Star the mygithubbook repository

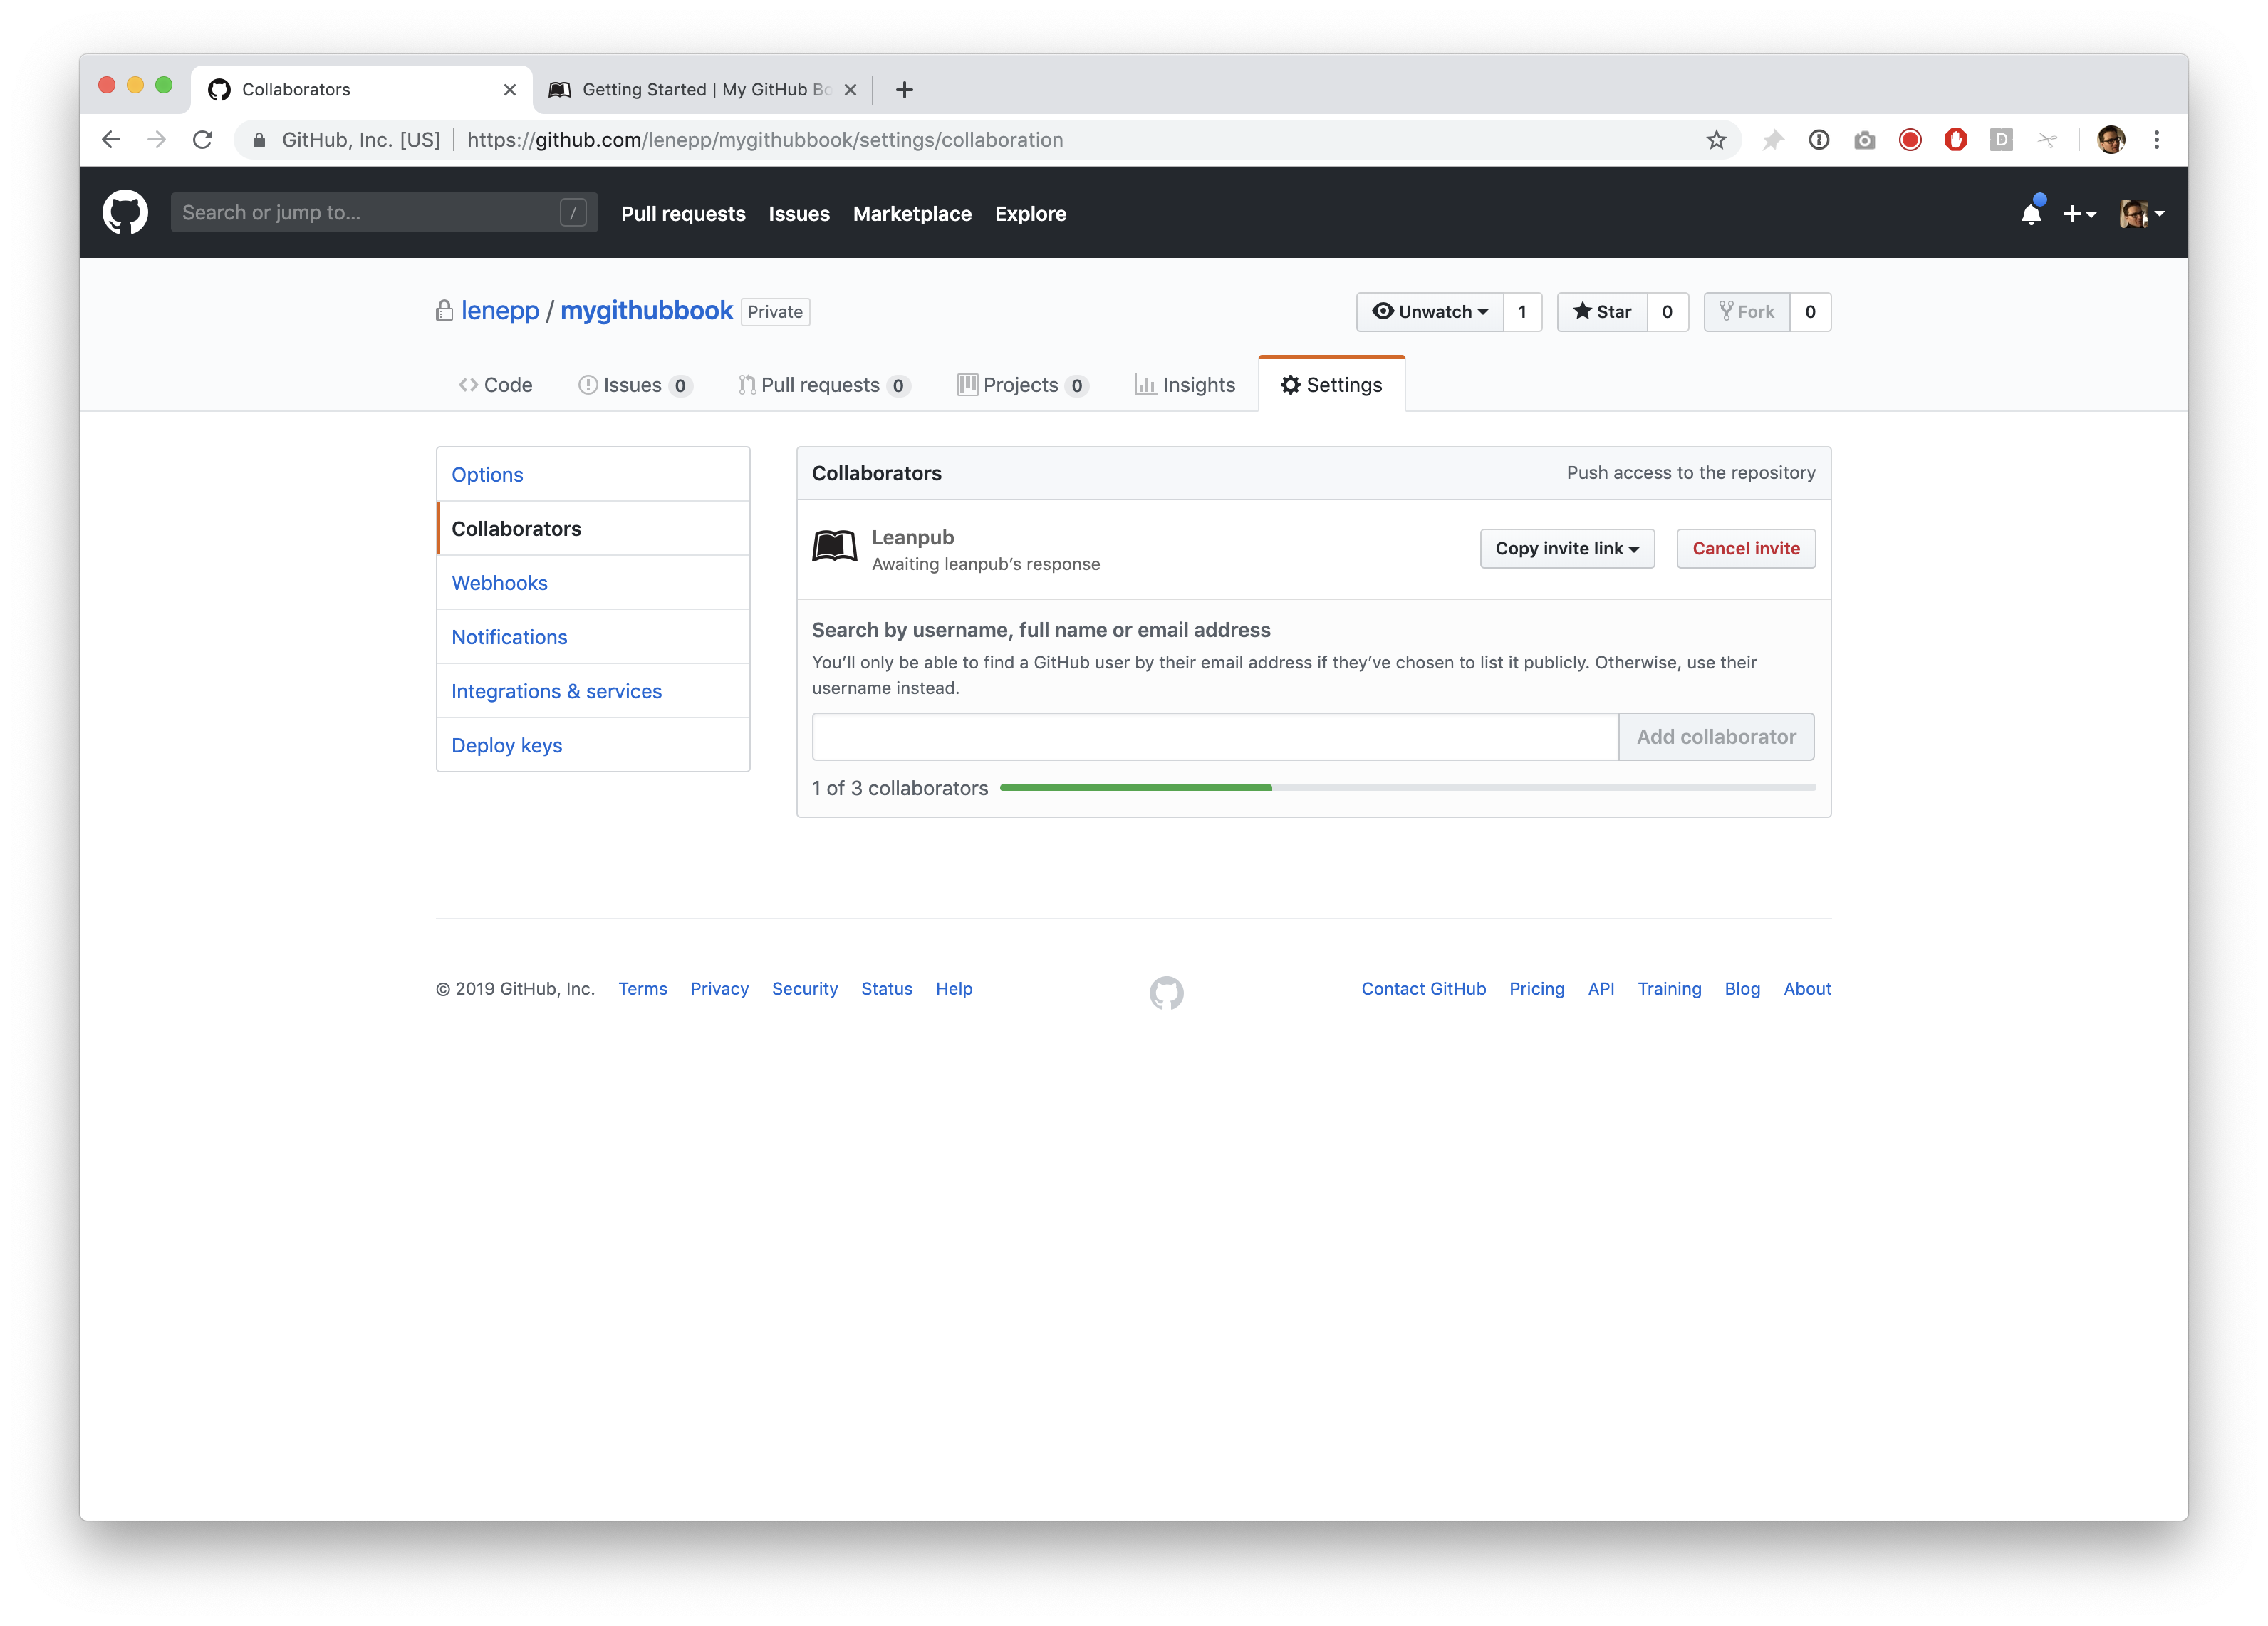tap(1602, 312)
